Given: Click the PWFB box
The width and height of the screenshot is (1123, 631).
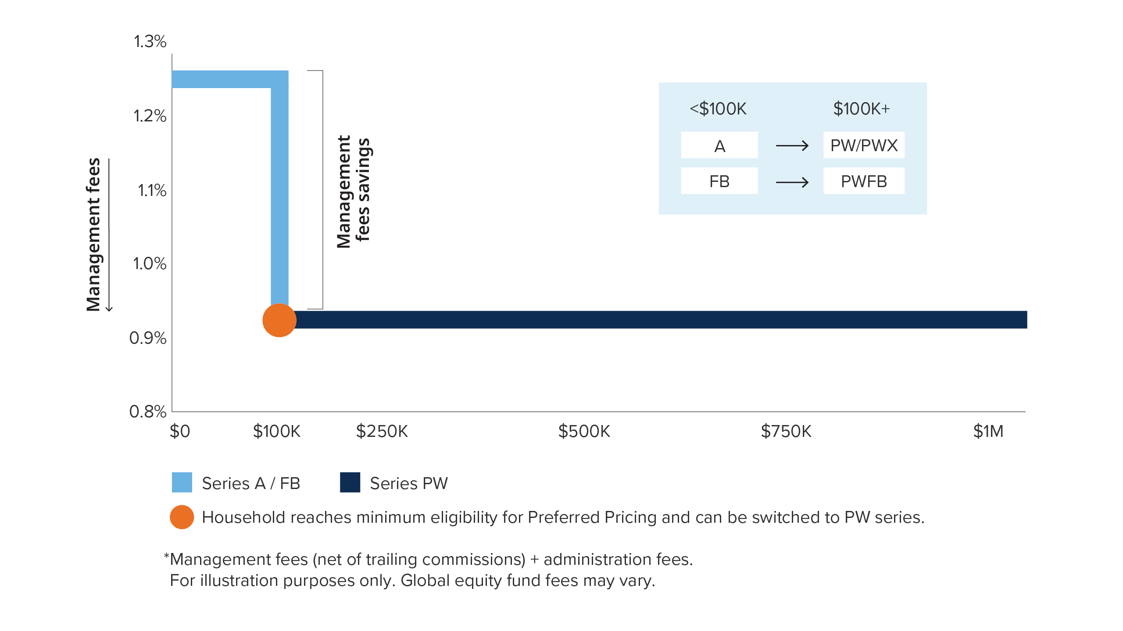Looking at the screenshot, I should tap(863, 181).
